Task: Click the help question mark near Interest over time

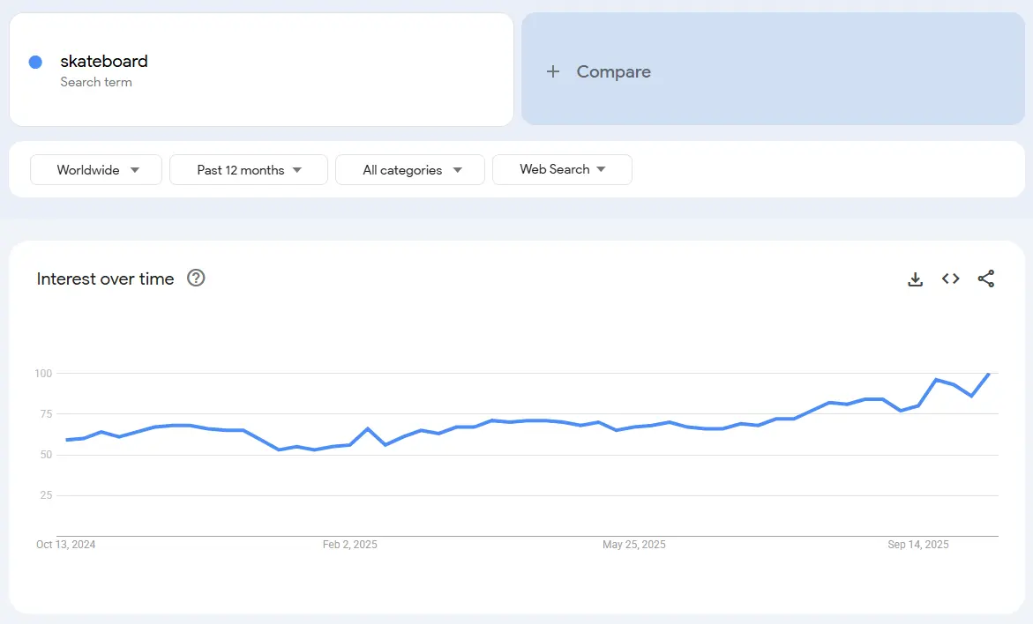Action: [x=195, y=279]
